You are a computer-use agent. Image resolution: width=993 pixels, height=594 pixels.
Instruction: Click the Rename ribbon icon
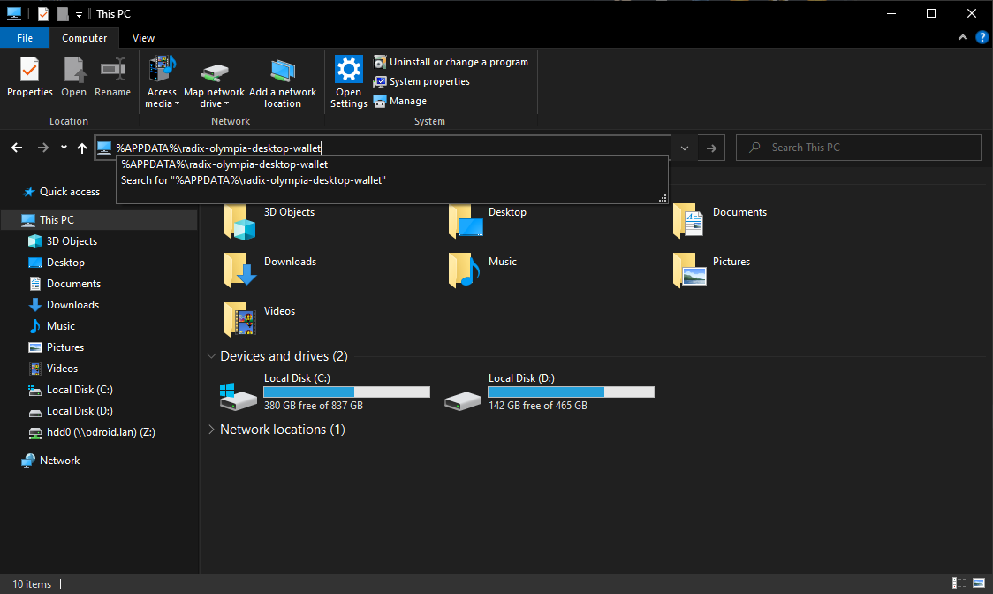point(113,70)
